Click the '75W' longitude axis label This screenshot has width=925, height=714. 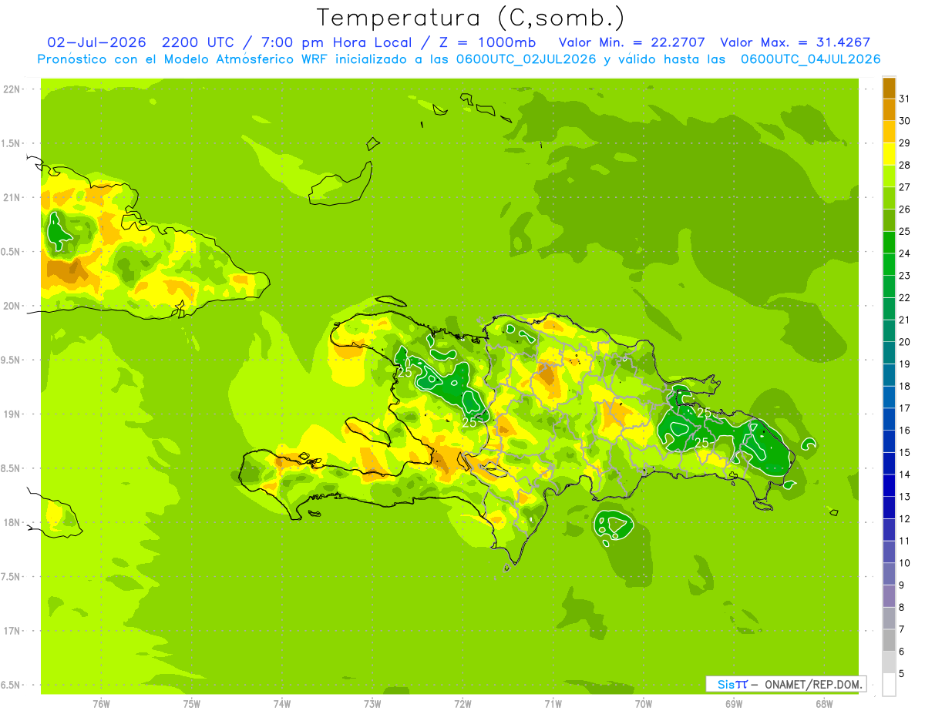[x=192, y=703]
